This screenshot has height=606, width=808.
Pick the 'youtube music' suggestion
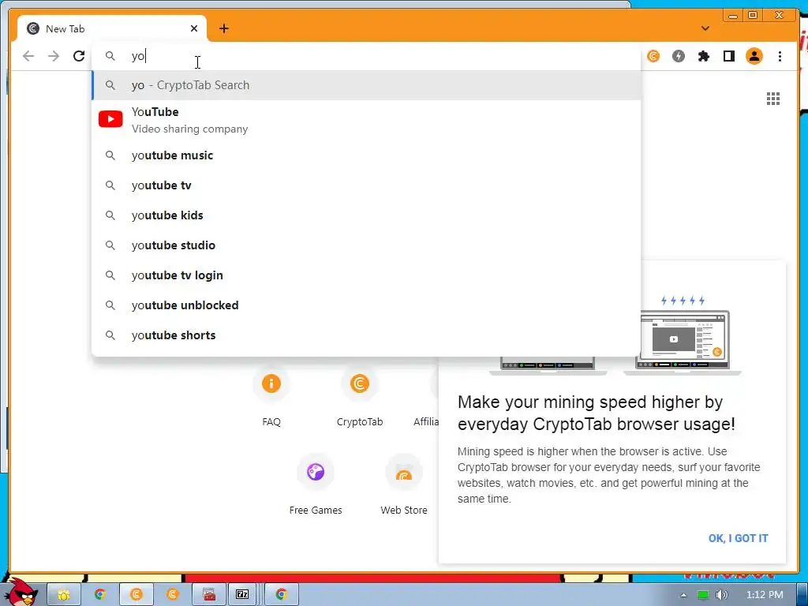tap(366, 155)
